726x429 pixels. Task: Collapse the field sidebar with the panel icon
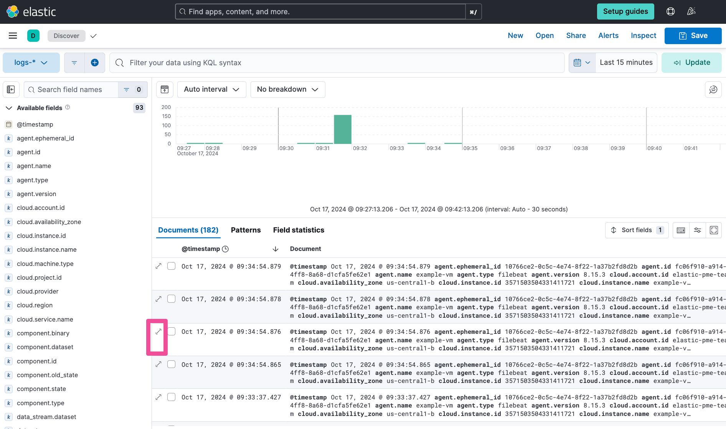[x=11, y=89]
